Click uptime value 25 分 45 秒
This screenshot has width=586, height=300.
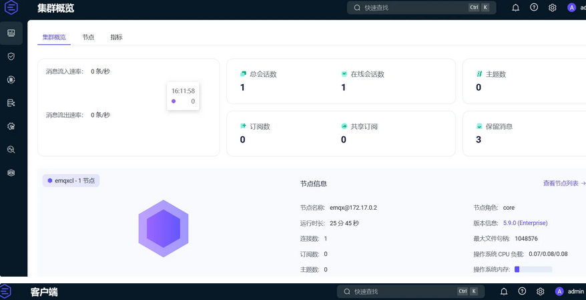[x=344, y=223]
